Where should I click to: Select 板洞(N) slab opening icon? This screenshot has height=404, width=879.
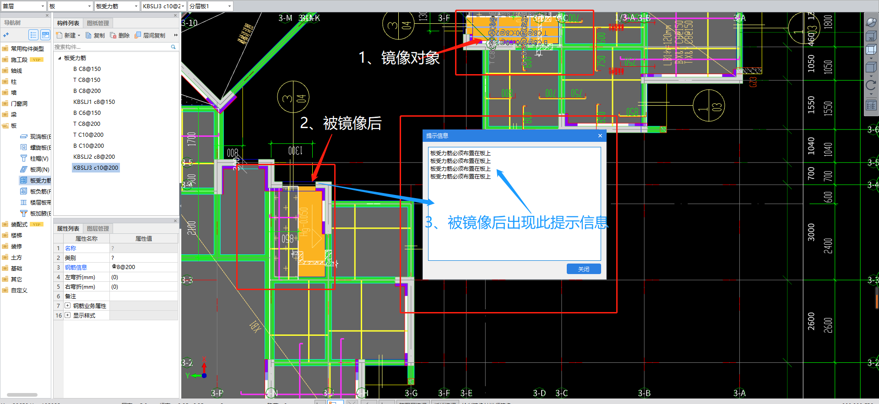pos(24,169)
